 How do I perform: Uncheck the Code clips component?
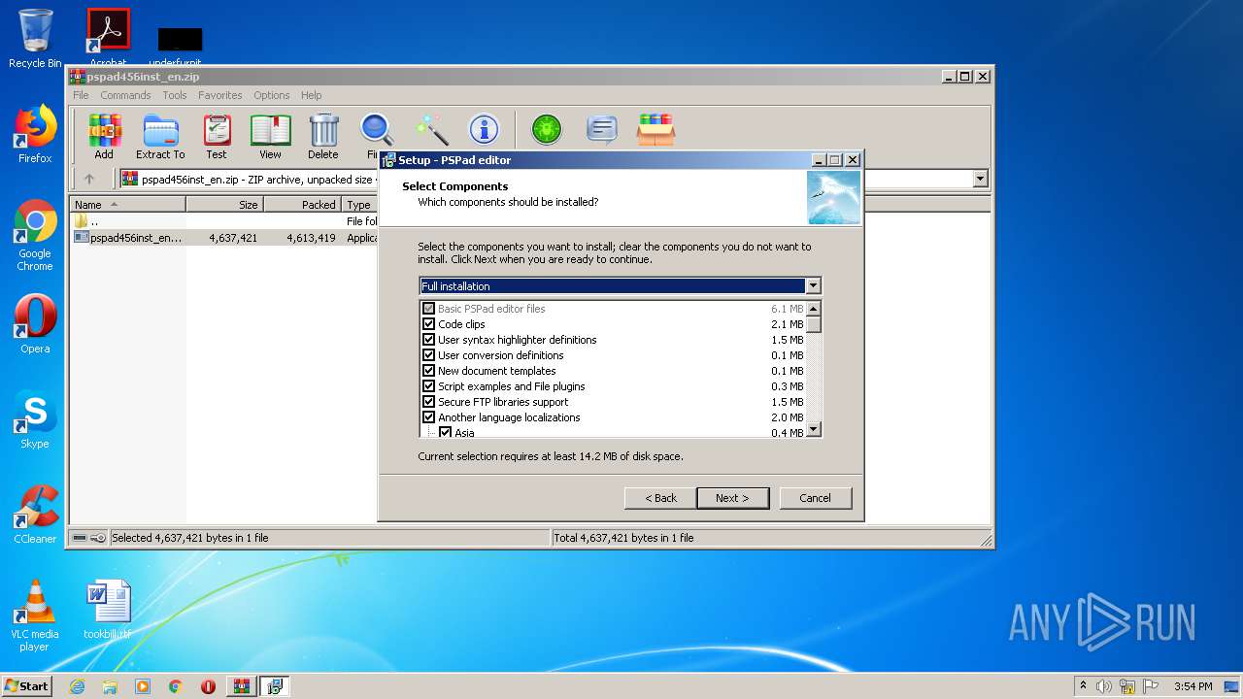point(428,324)
